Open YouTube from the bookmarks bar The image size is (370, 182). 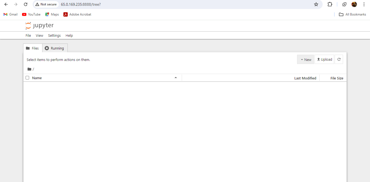(x=31, y=14)
